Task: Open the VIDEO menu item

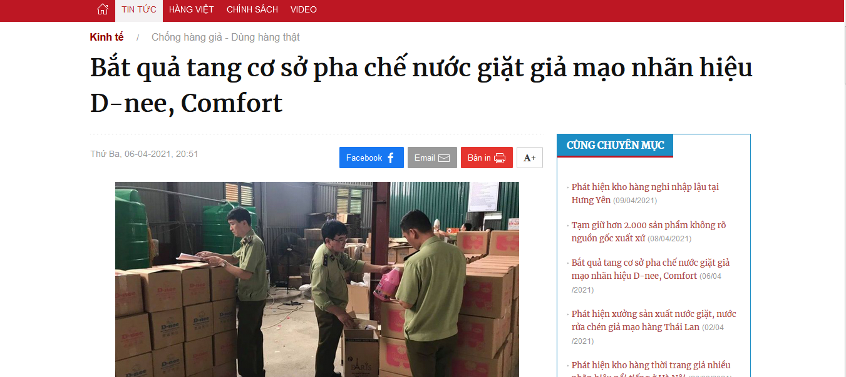Action: click(x=304, y=10)
